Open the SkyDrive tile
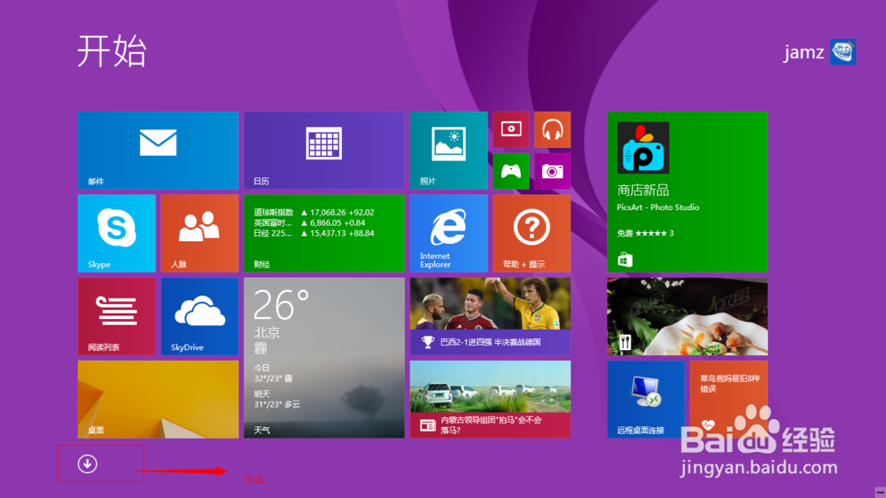 (x=199, y=316)
